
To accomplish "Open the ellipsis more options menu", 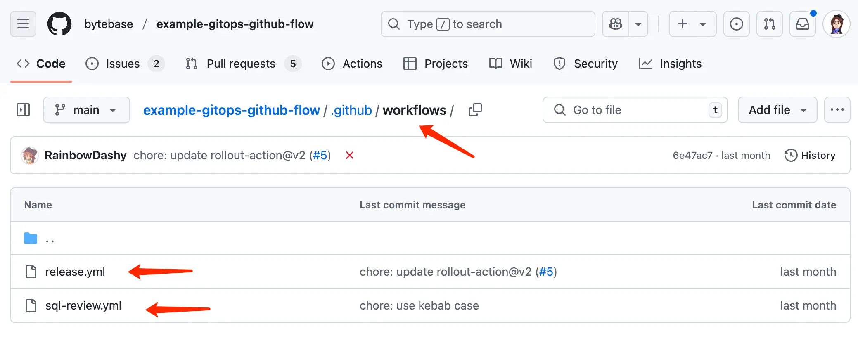I will click(x=837, y=110).
